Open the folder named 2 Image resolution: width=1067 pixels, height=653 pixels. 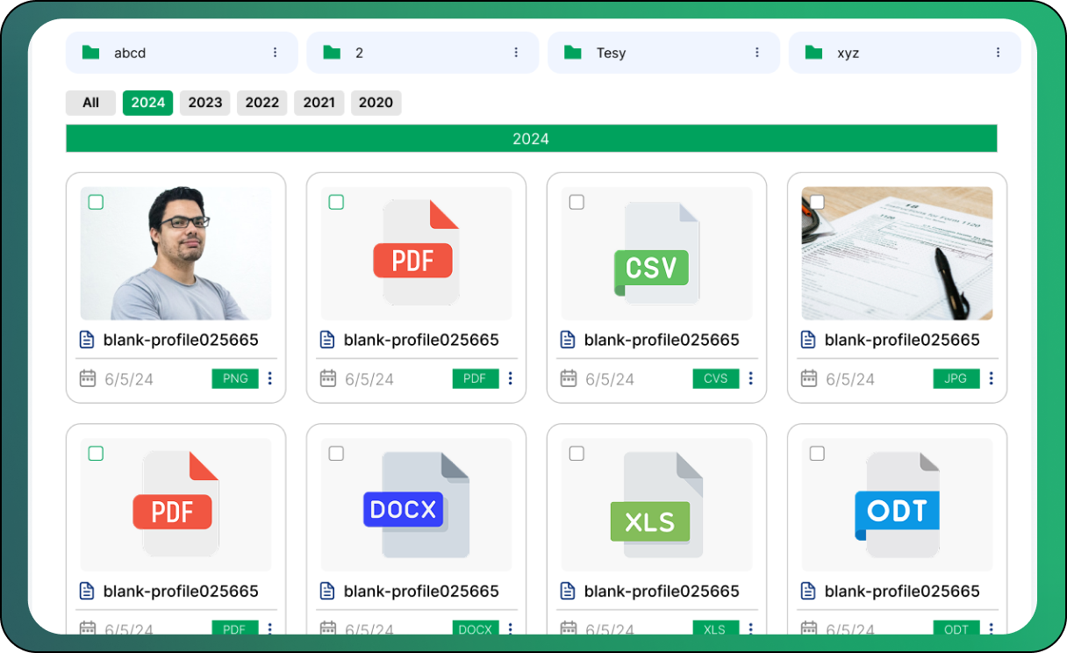(x=422, y=53)
